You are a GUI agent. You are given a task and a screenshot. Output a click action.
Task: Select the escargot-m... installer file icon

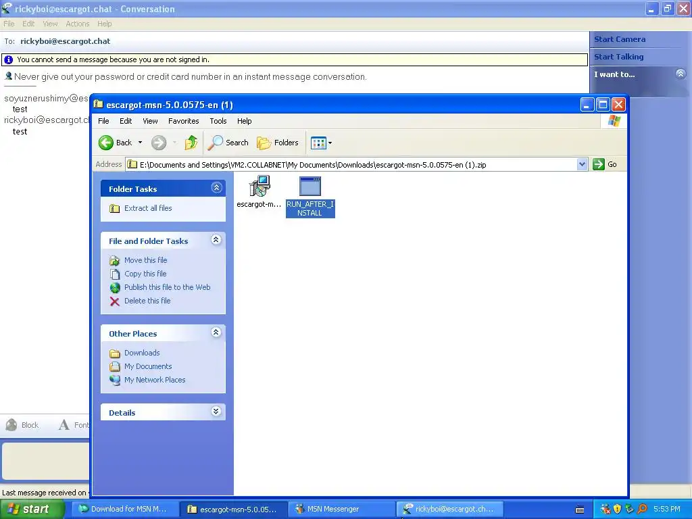tap(259, 187)
